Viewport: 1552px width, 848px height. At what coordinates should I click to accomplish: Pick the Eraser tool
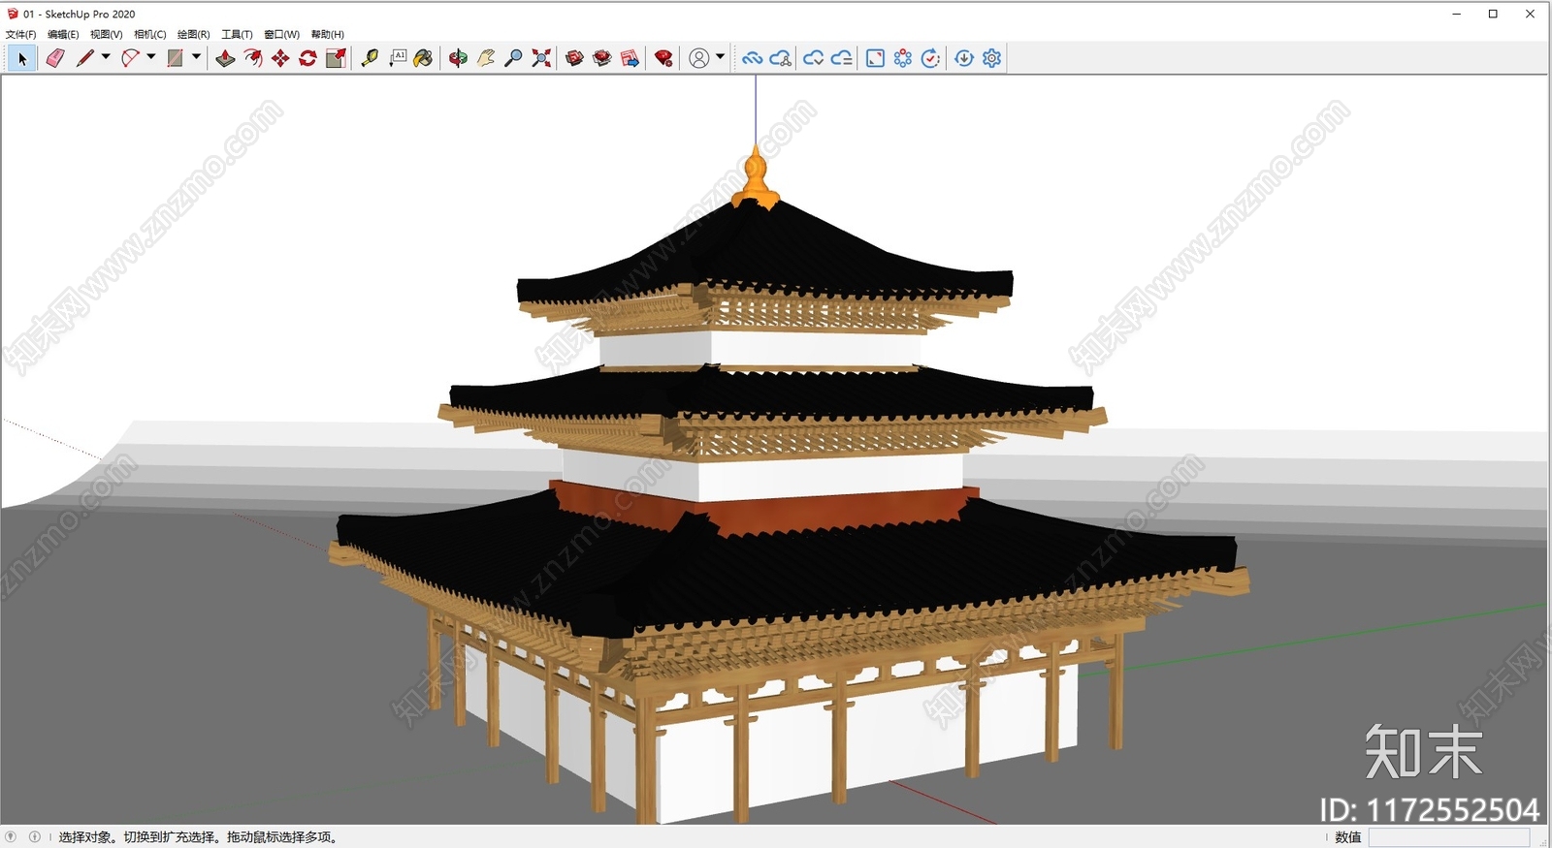(x=55, y=58)
